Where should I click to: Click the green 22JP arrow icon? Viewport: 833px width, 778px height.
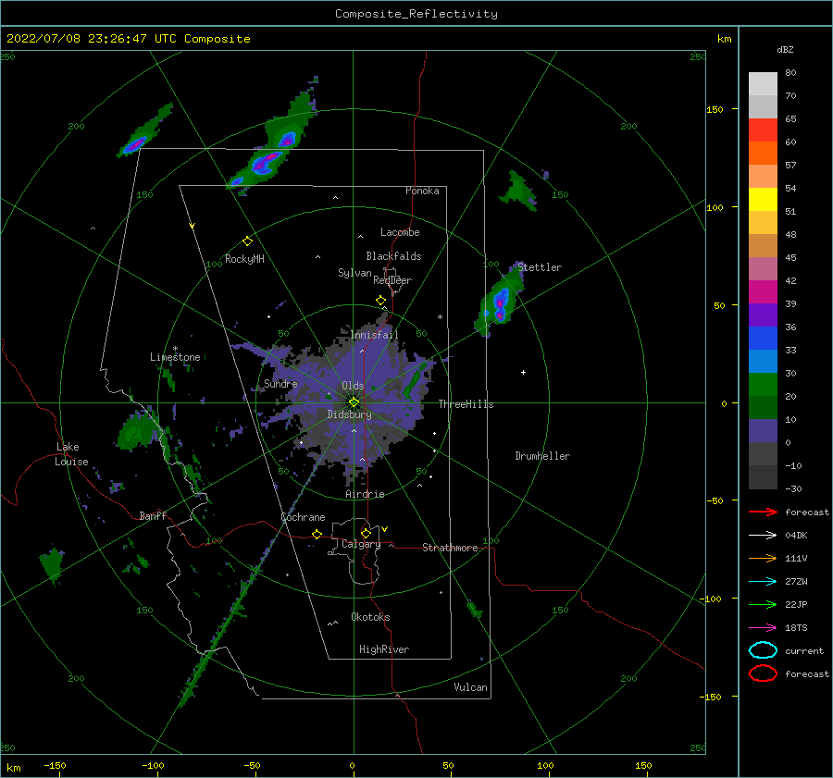[763, 604]
